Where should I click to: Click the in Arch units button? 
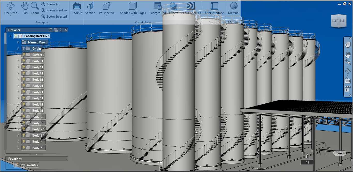point(339,153)
